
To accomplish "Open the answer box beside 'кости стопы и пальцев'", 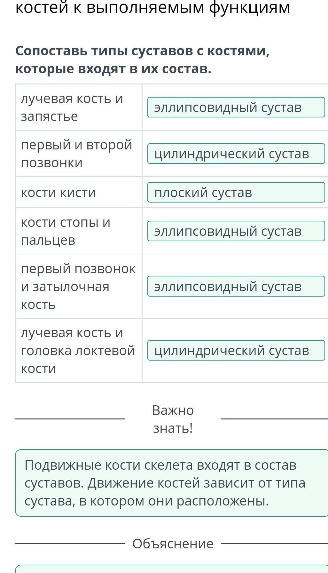I will [236, 231].
